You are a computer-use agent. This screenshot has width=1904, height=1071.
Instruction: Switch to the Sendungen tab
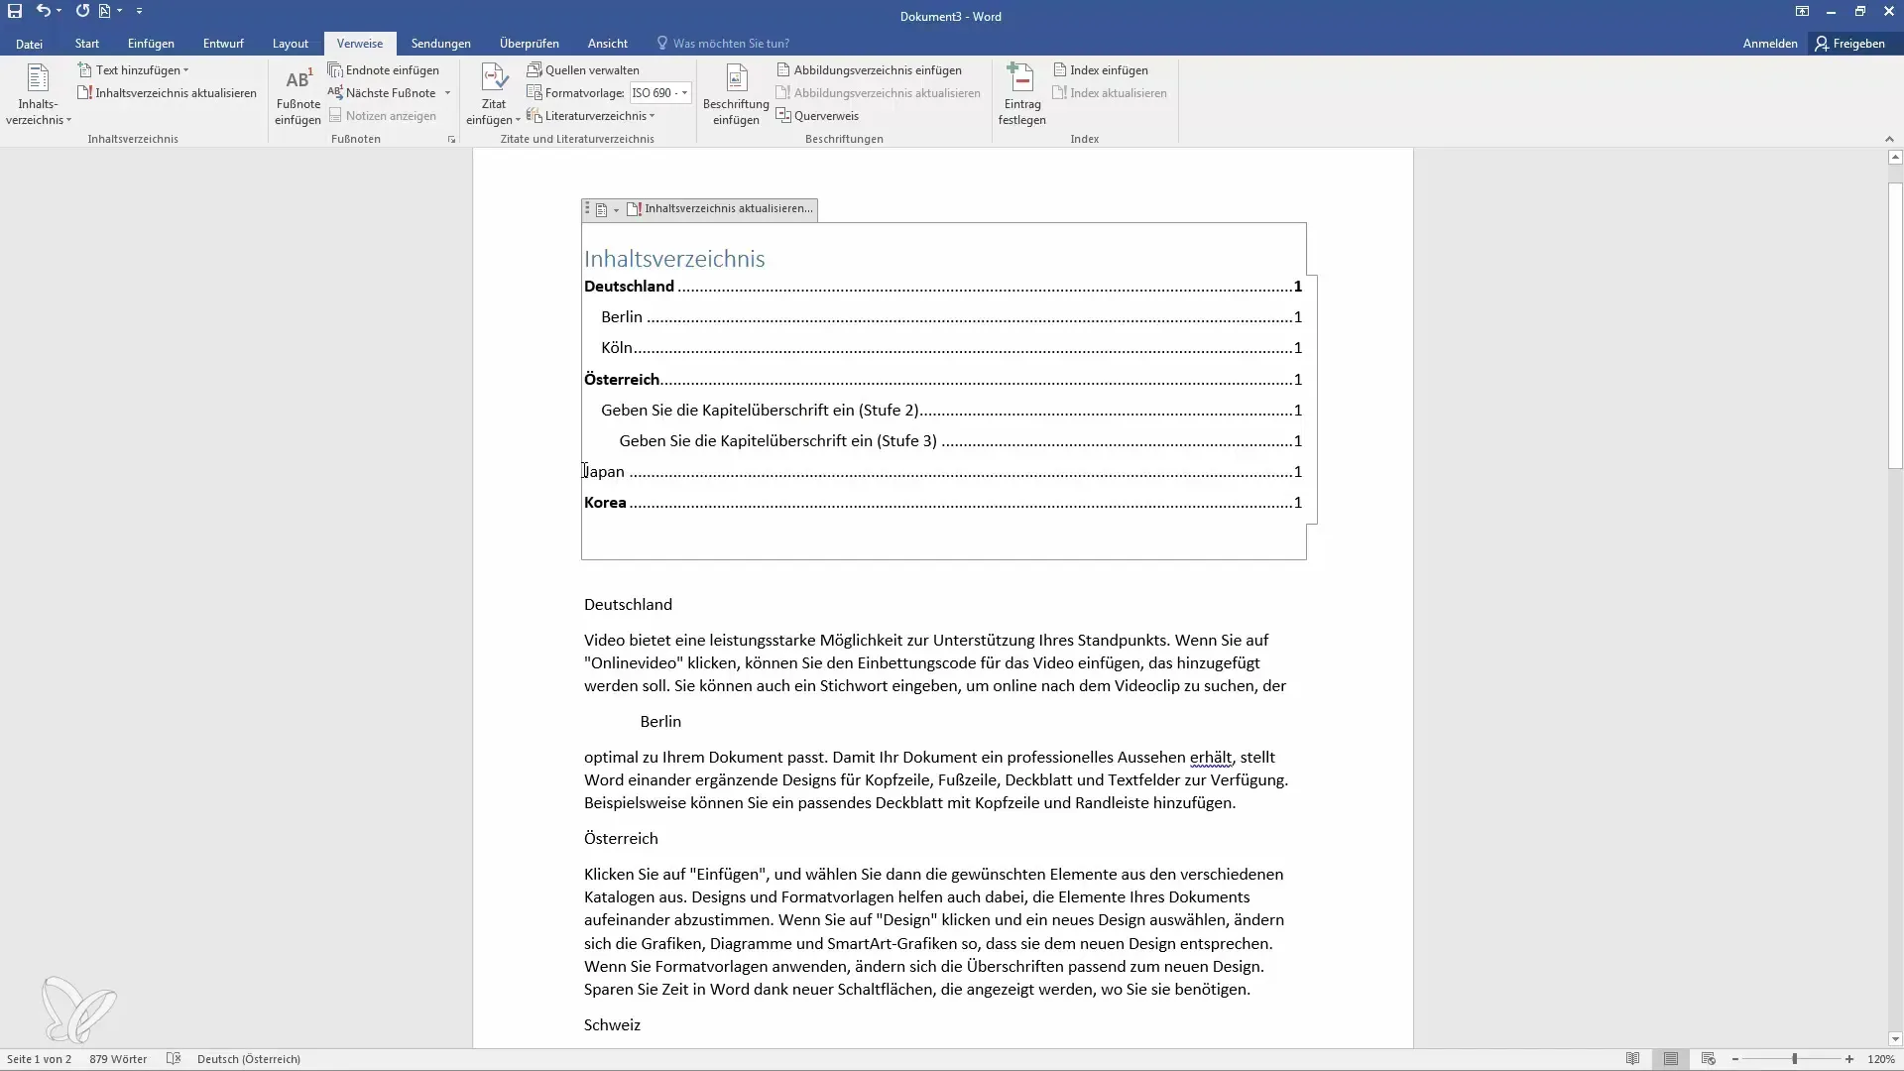pyautogui.click(x=440, y=44)
